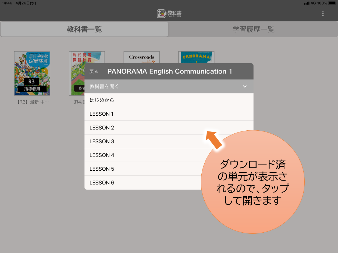Image resolution: width=338 pixels, height=253 pixels.
Task: Check the battery indicator in status bar
Action: 332,3
